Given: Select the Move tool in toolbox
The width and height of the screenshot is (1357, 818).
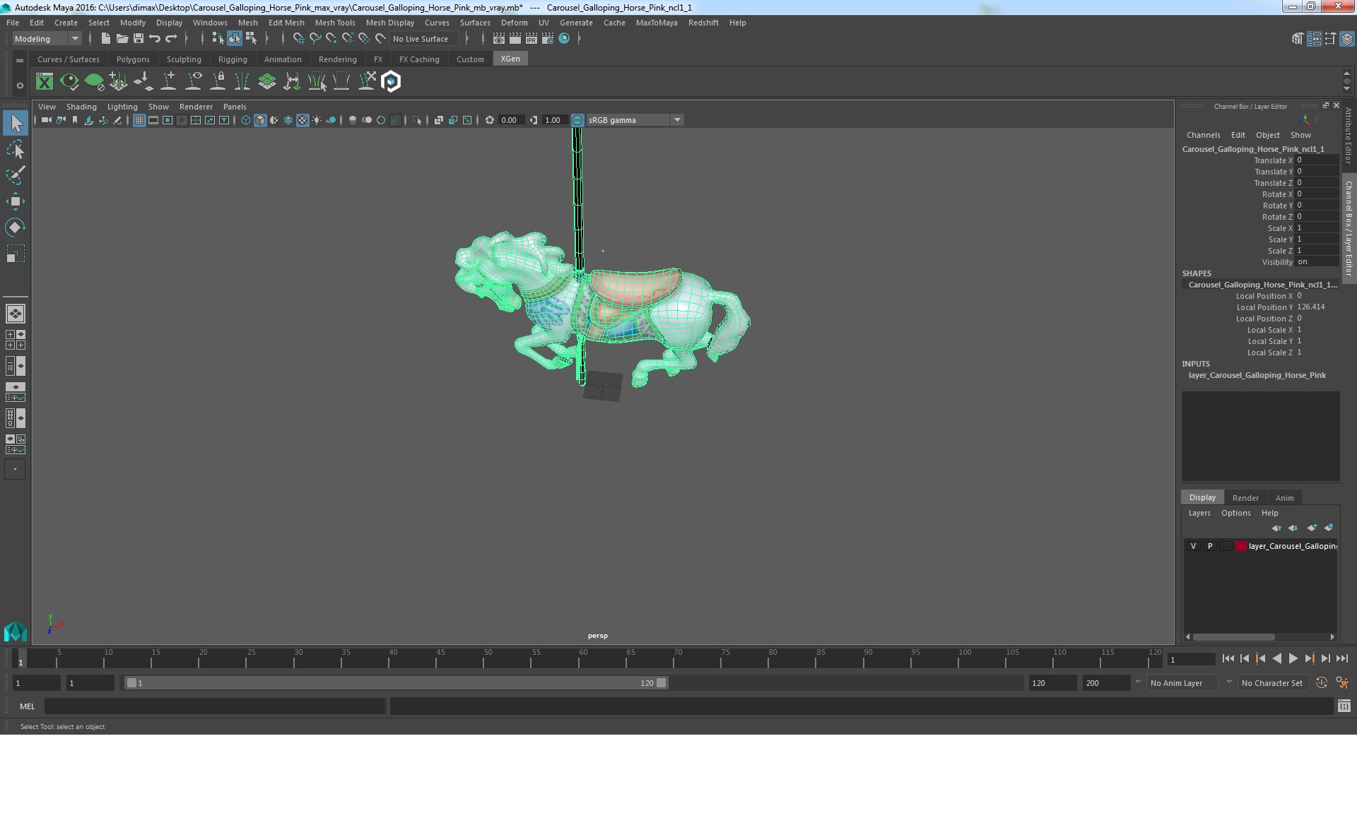Looking at the screenshot, I should point(15,201).
